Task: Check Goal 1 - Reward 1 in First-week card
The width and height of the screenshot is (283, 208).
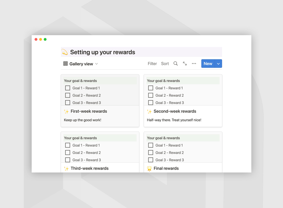Action: coord(67,88)
